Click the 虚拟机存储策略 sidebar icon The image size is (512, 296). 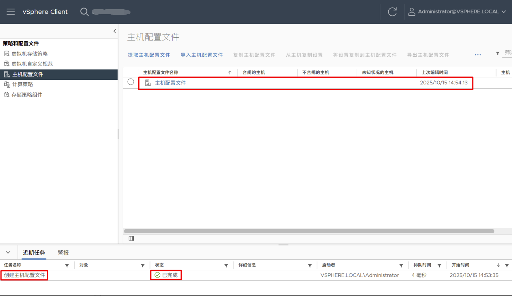[6, 54]
